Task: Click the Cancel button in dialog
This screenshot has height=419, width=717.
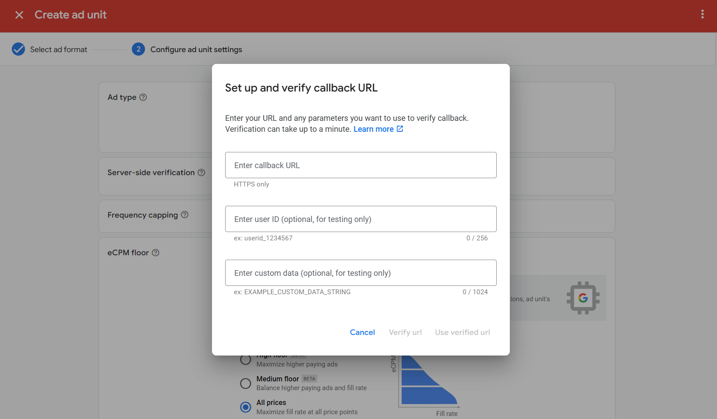Action: pyautogui.click(x=362, y=332)
